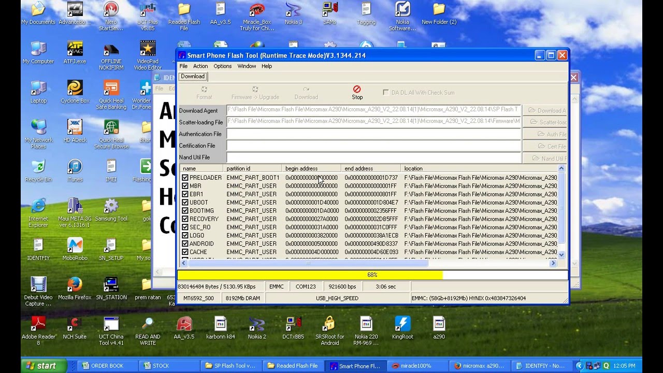Viewport: 663px width, 373px height.
Task: Click the Auth File browse button
Action: [544, 134]
